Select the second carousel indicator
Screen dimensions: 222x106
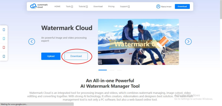coord(112,70)
